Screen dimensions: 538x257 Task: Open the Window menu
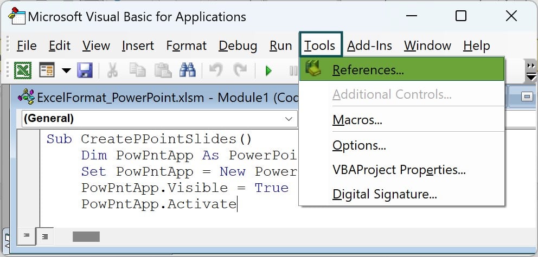[427, 46]
